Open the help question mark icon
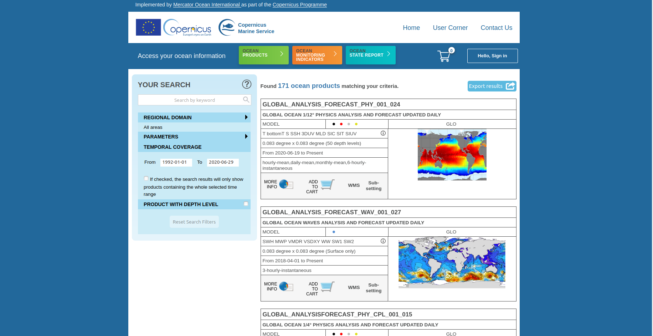 click(247, 84)
